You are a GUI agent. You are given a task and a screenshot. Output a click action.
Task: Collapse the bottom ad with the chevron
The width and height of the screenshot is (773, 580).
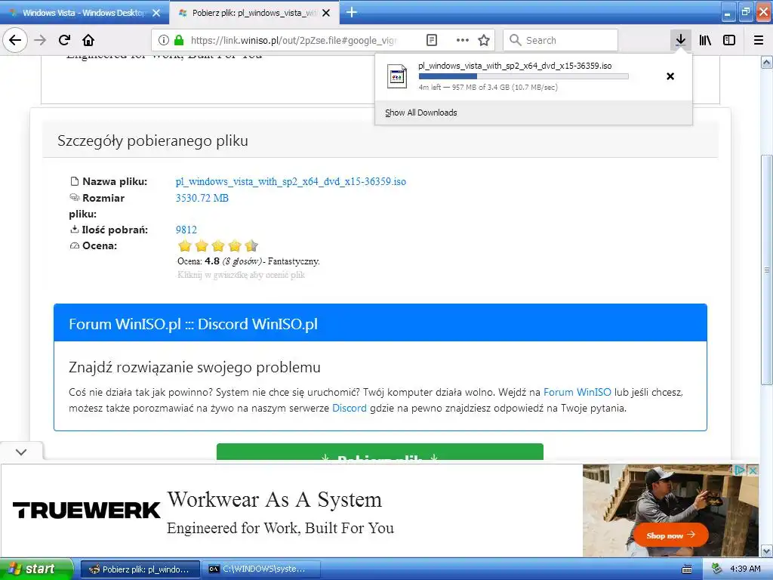[x=21, y=452]
